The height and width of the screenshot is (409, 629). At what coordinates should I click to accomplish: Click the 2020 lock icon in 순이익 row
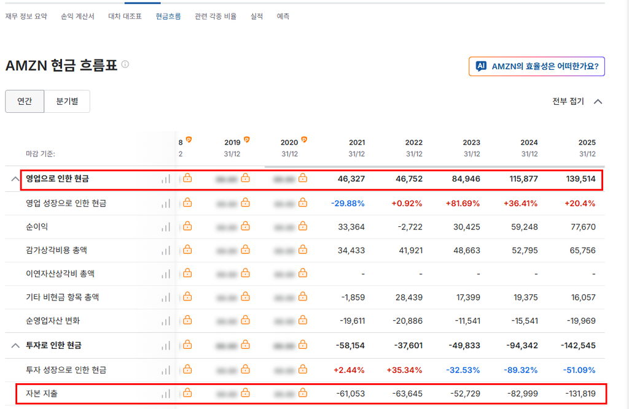[303, 226]
